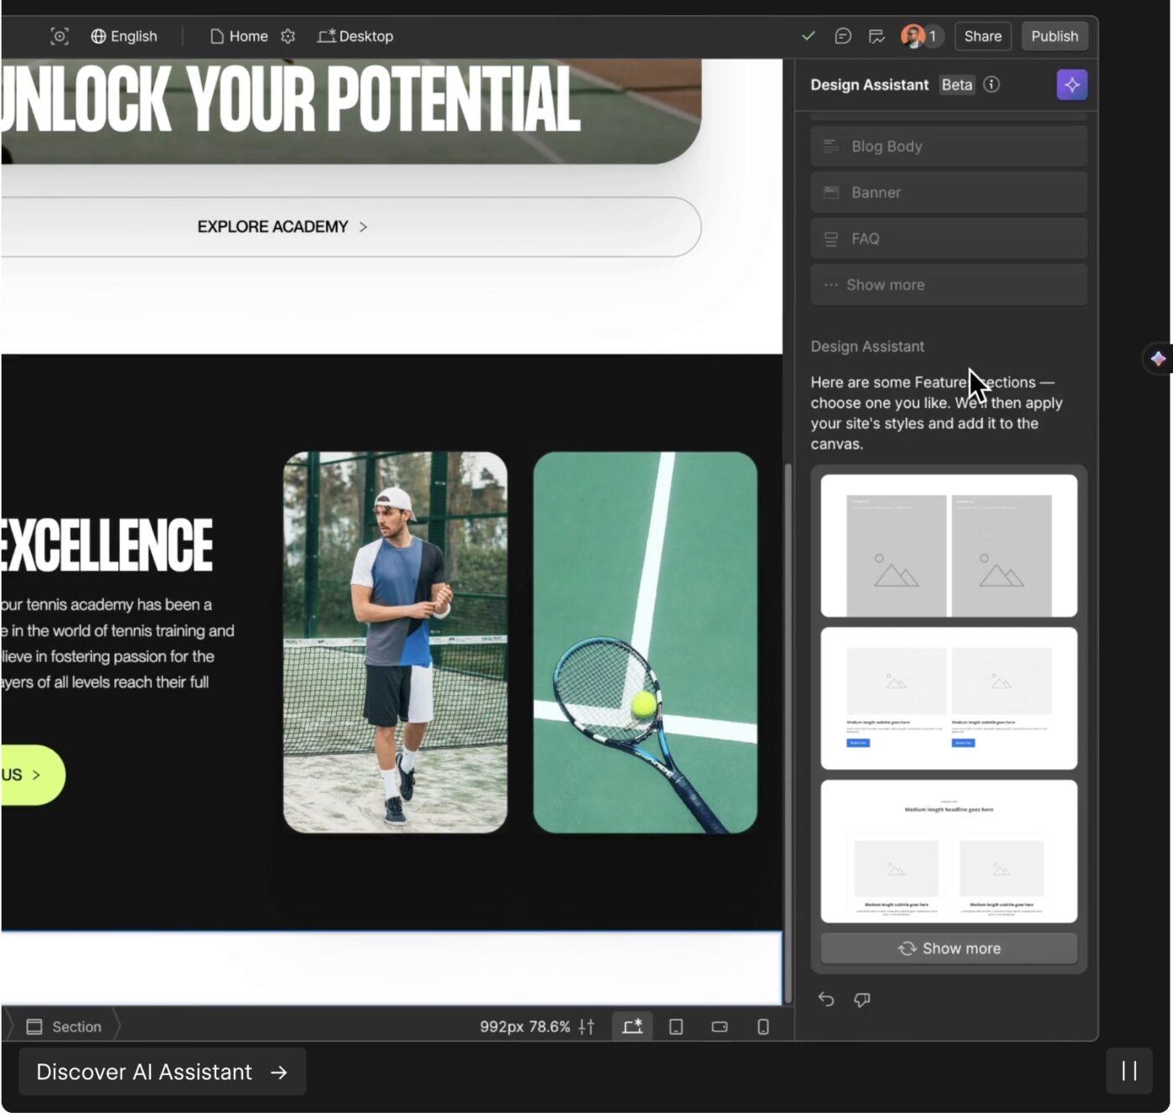Open the Home page settings gear
1173x1118 pixels.
288,36
